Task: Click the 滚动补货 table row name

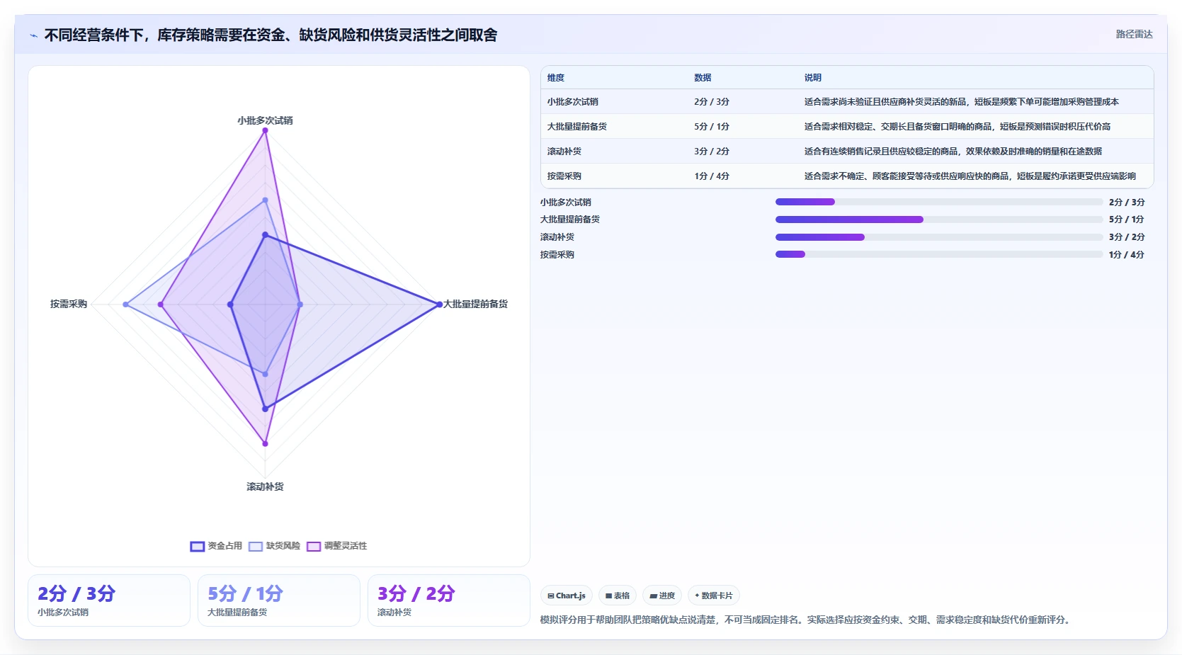Action: click(x=564, y=152)
